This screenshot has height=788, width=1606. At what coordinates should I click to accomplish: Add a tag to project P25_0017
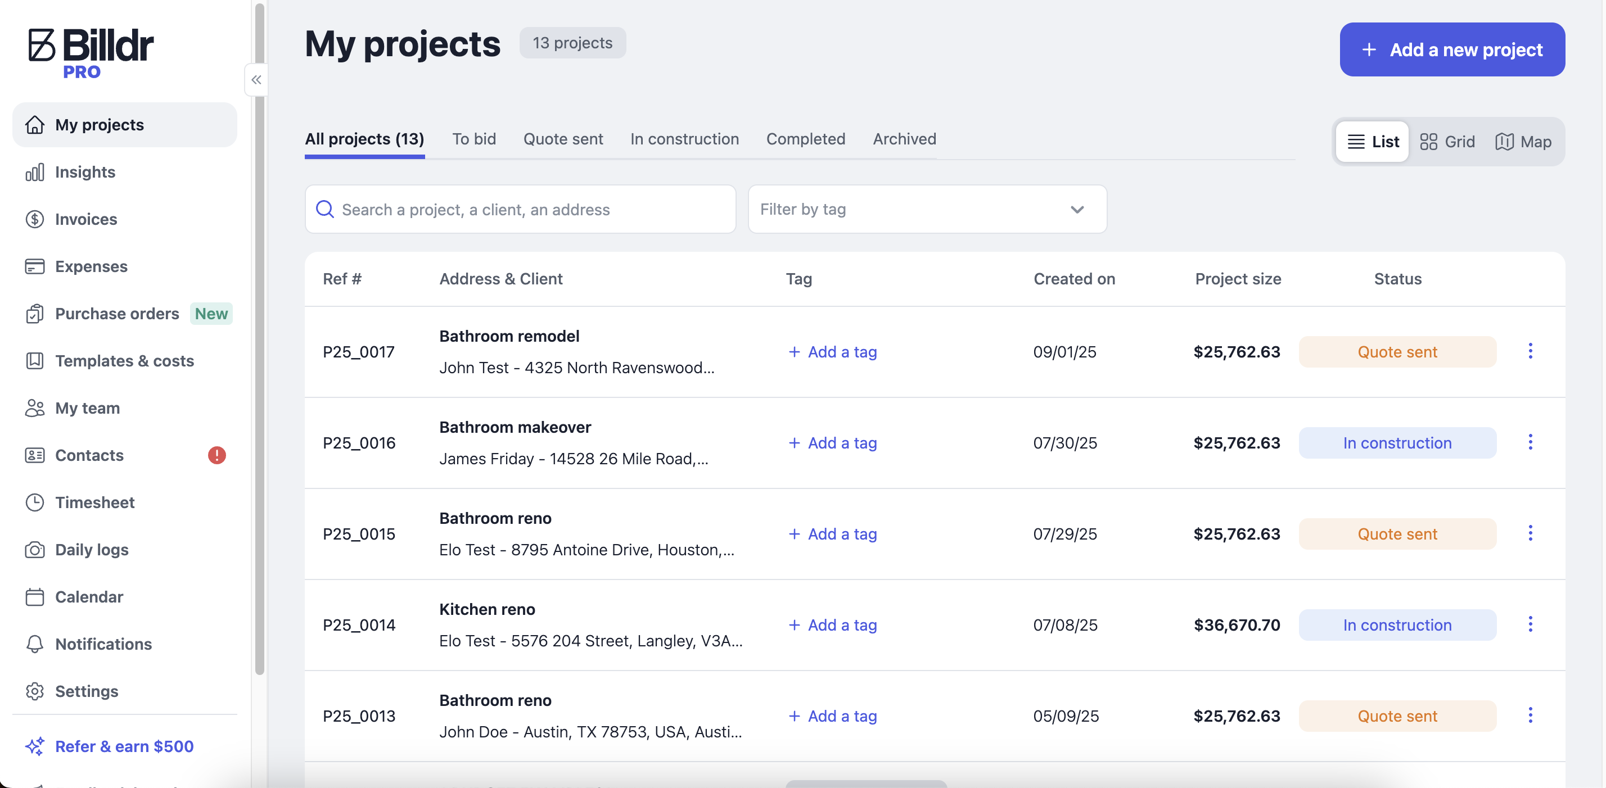832,352
